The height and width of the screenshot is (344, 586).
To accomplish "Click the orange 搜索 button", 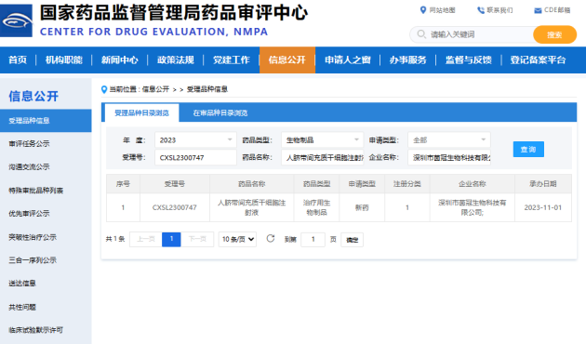I will pyautogui.click(x=554, y=34).
